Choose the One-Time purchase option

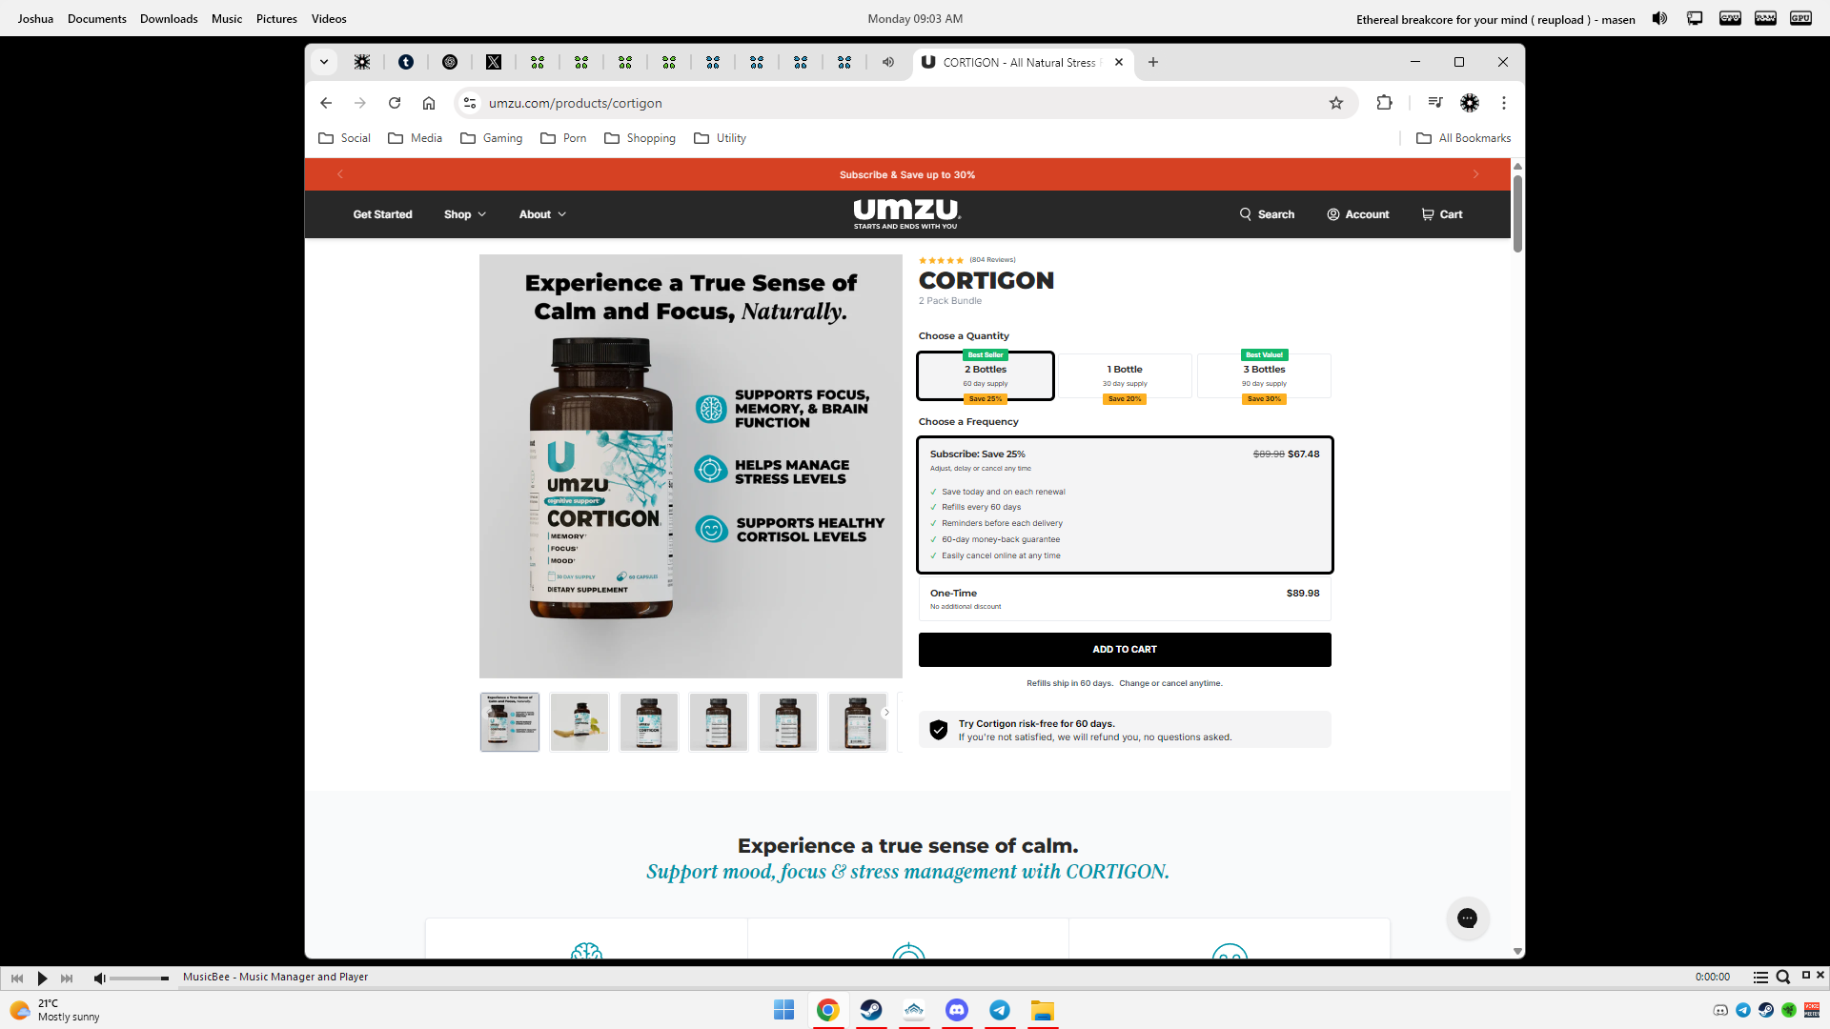(1125, 599)
